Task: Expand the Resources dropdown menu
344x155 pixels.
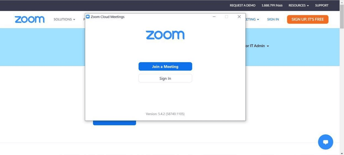Action: (x=298, y=6)
